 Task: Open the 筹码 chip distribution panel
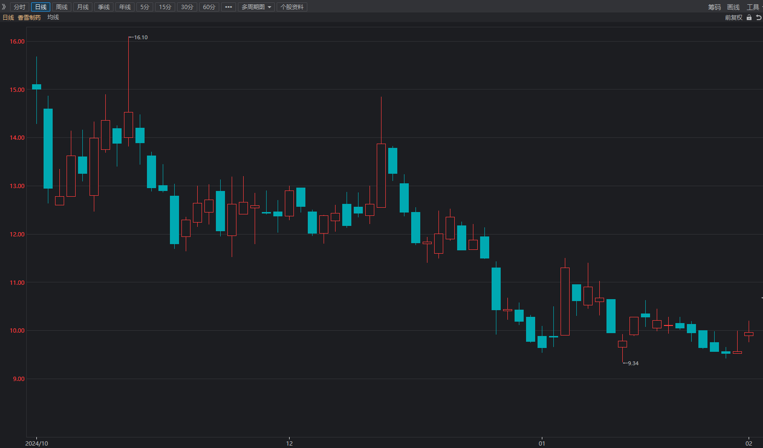click(x=714, y=7)
